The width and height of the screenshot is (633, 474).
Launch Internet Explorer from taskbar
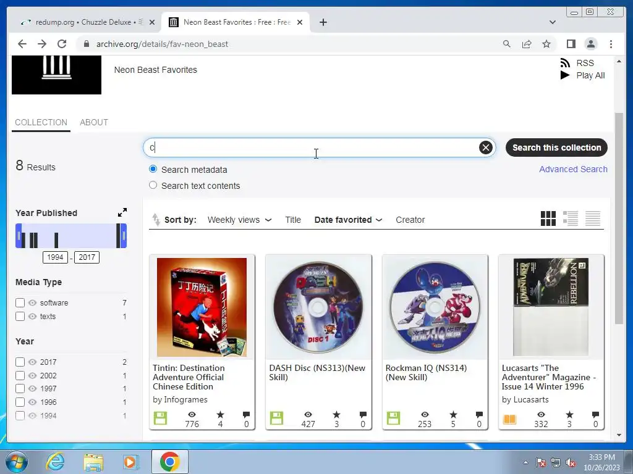tap(55, 462)
